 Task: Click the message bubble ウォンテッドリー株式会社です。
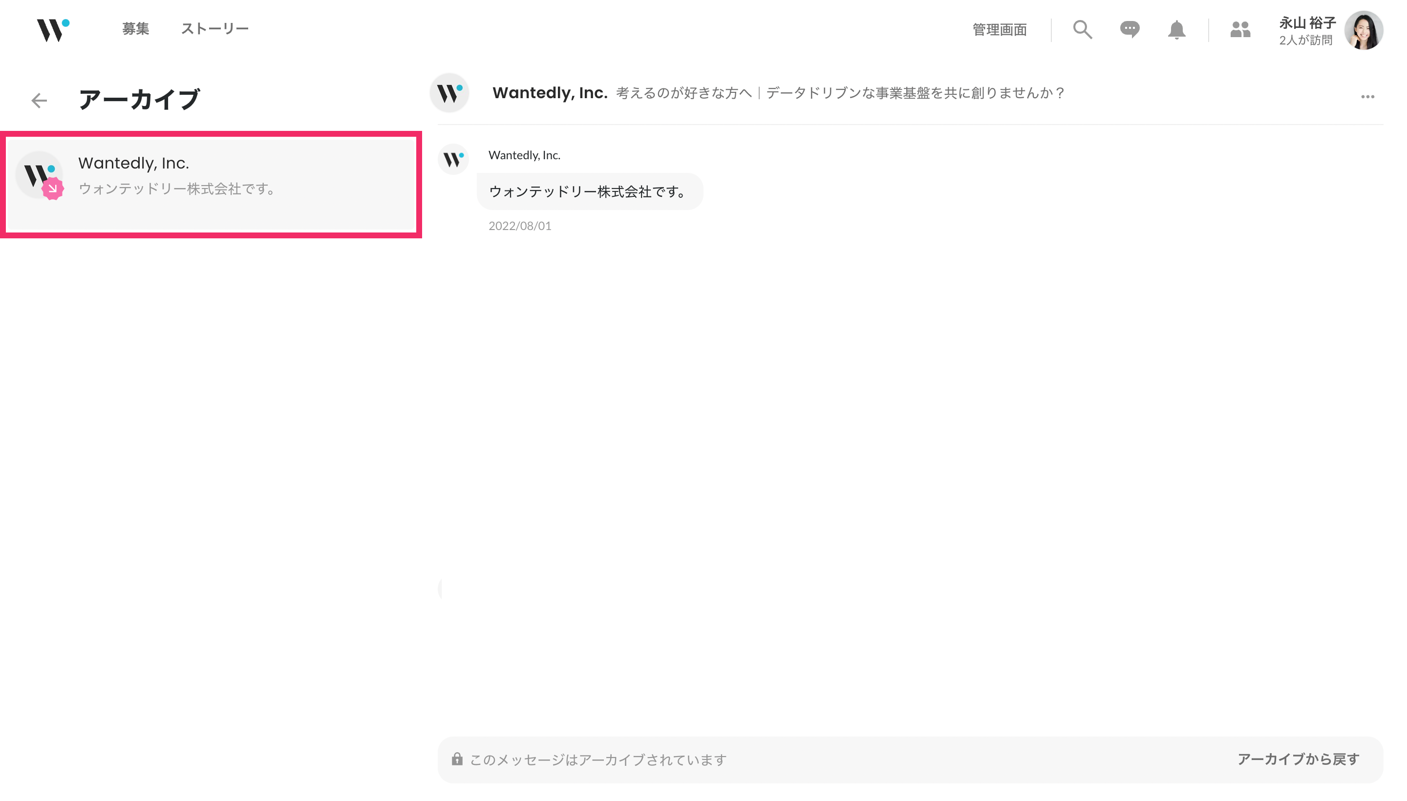589,191
